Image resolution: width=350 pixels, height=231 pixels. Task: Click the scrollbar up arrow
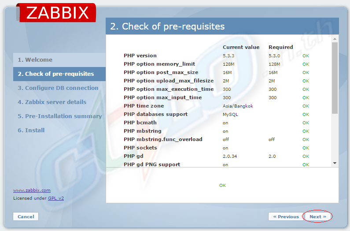pyautogui.click(x=335, y=39)
